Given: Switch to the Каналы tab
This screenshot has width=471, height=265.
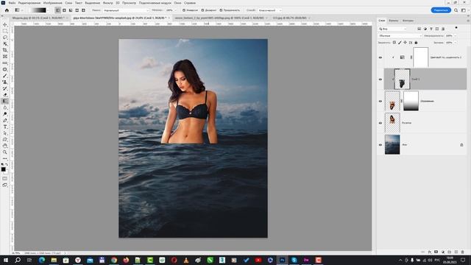Looking at the screenshot, I should [394, 21].
